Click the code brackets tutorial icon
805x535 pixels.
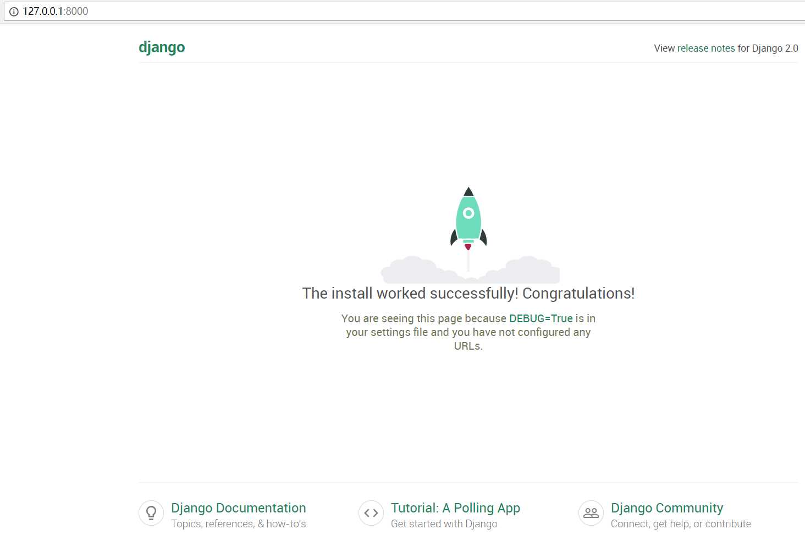click(371, 513)
